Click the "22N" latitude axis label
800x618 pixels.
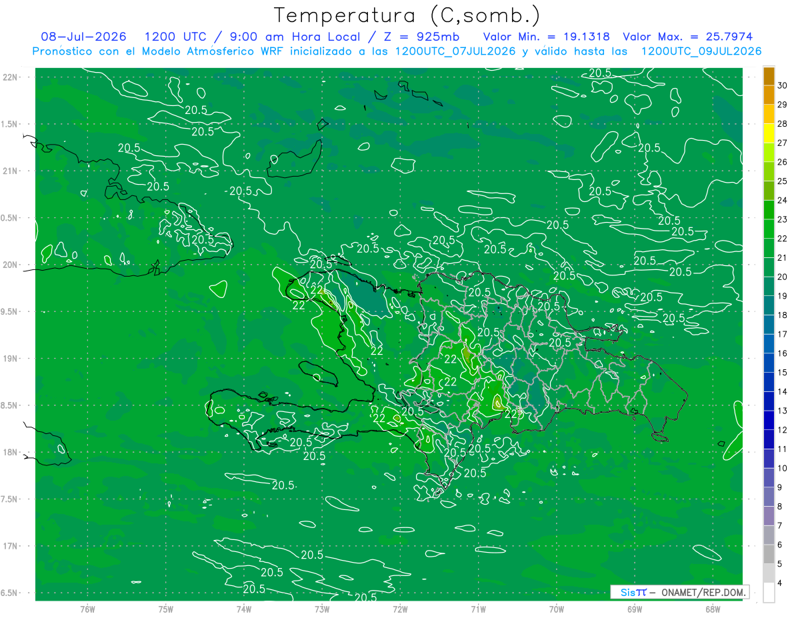11,77
